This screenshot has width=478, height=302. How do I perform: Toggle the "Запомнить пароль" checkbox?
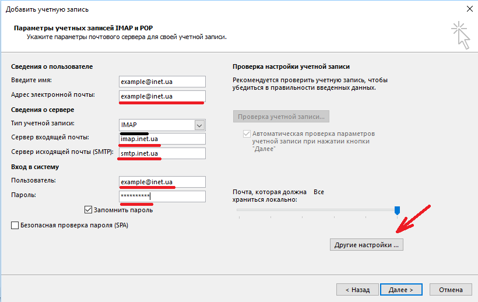point(89,210)
